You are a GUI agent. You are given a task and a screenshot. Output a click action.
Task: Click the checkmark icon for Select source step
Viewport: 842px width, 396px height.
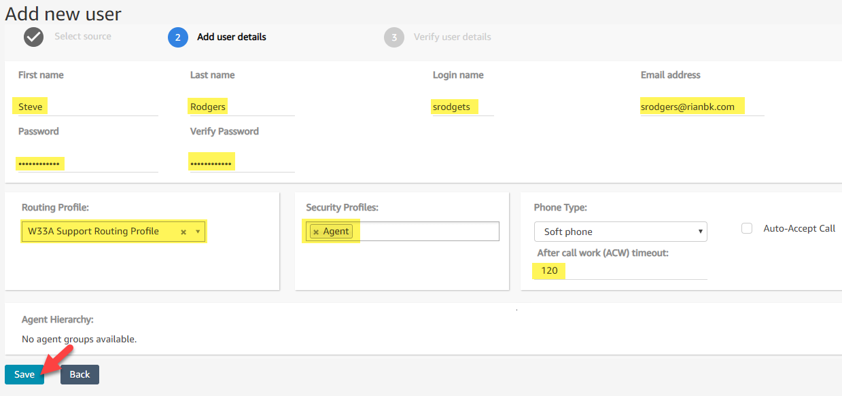pos(34,37)
